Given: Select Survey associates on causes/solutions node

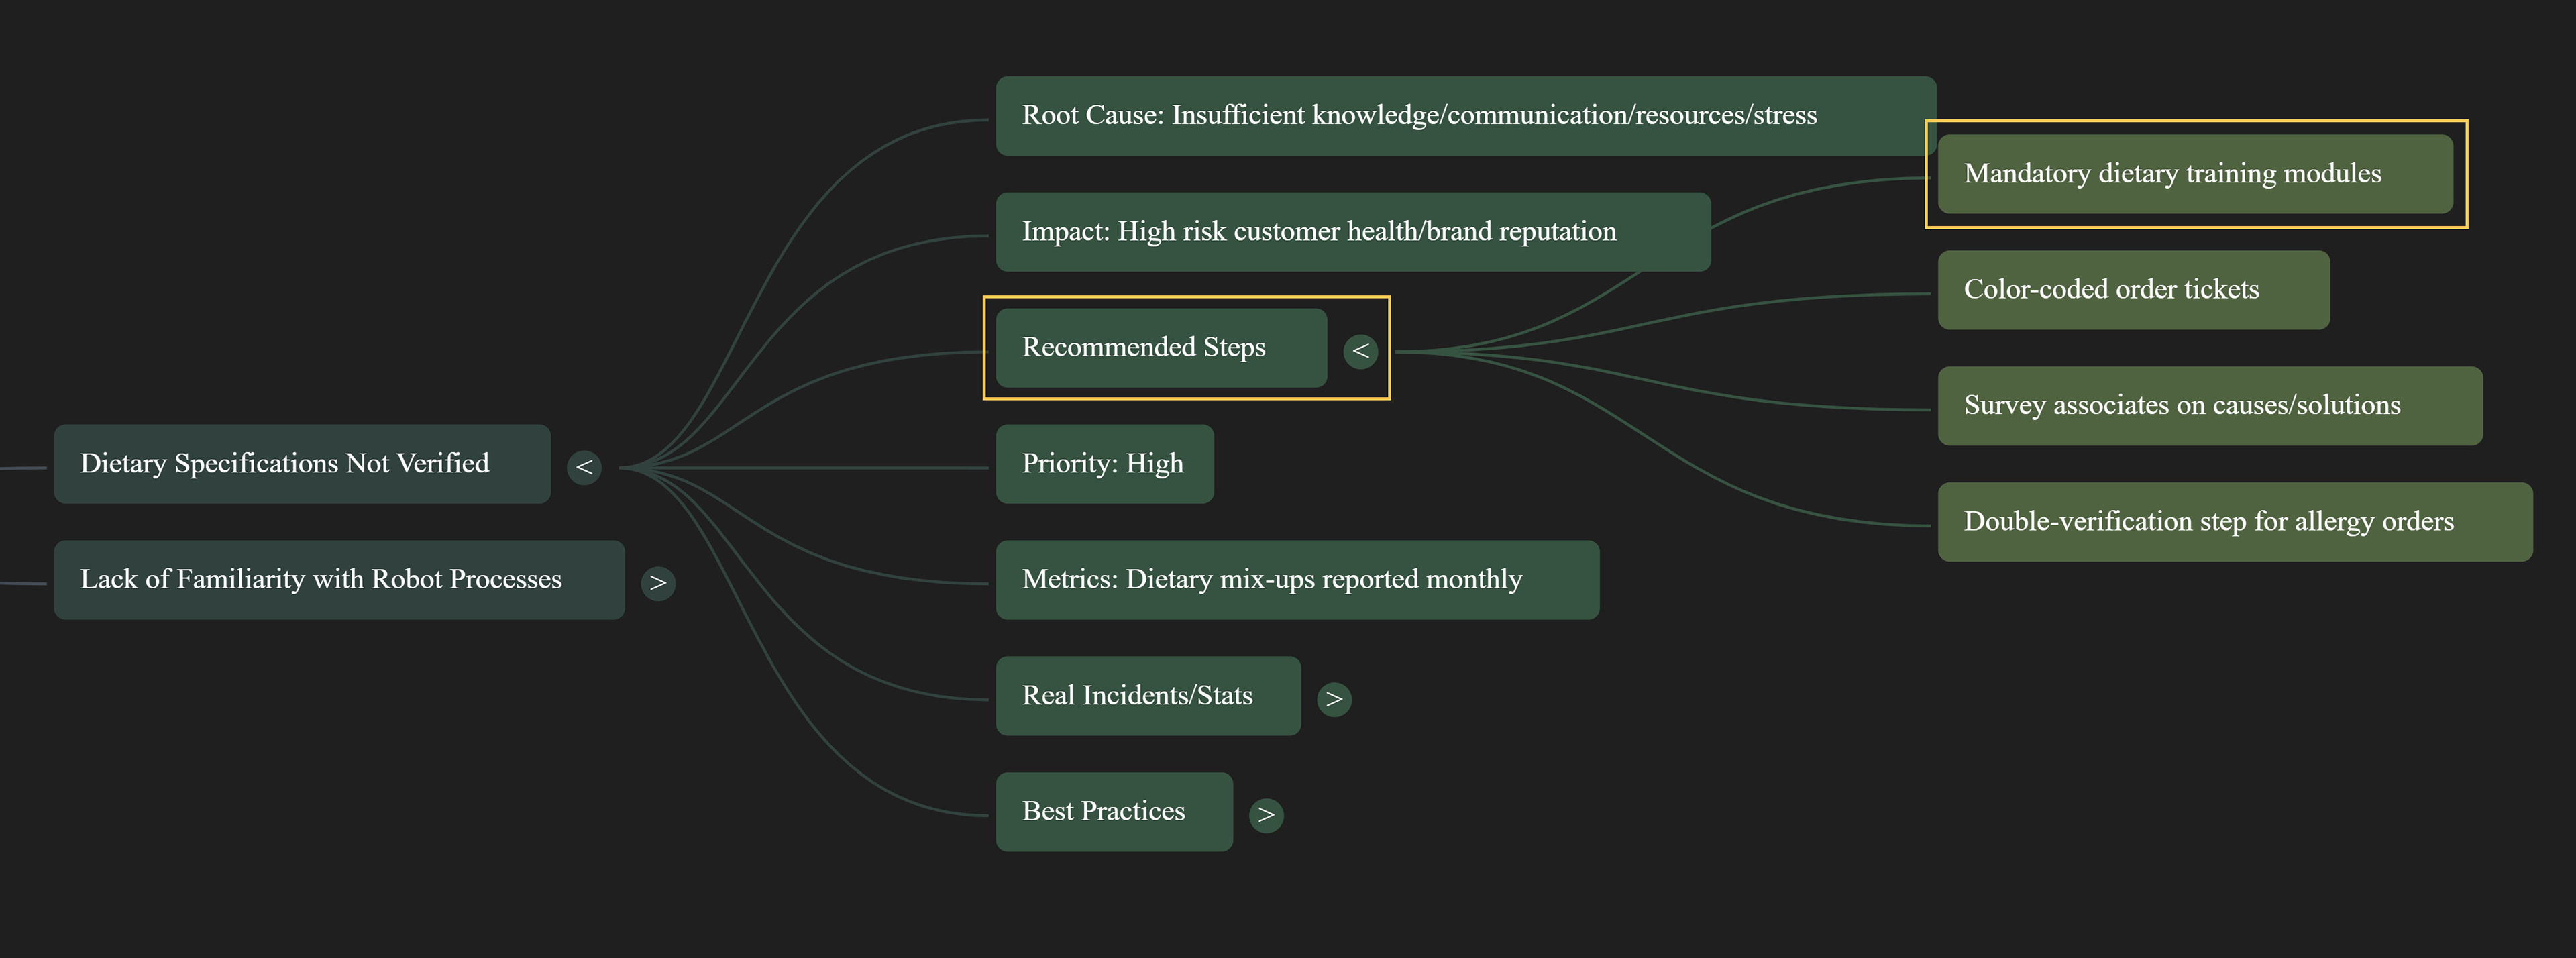Looking at the screenshot, I should click(2210, 406).
